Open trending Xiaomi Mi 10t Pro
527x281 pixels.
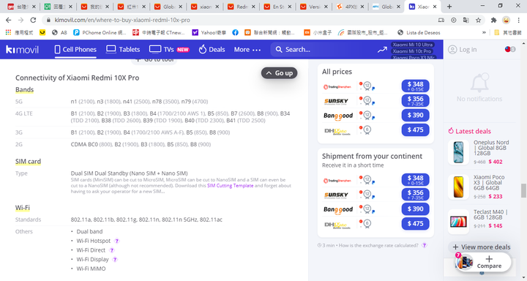point(411,51)
